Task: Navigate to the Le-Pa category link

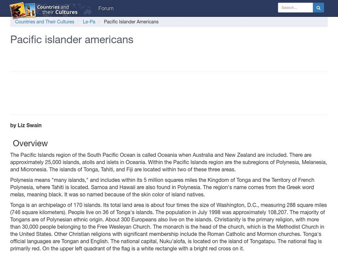Action: tap(89, 22)
